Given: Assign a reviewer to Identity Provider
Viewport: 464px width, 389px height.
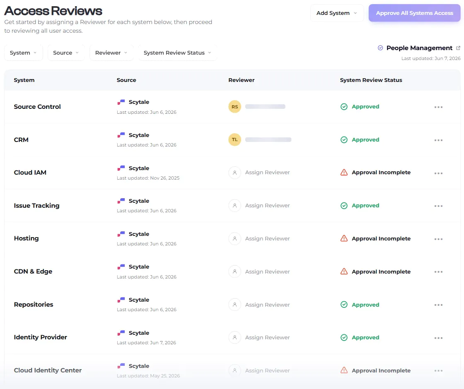Looking at the screenshot, I should 267,338.
